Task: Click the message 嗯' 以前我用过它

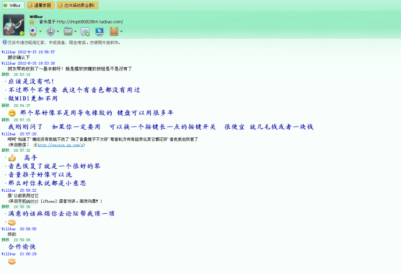Action: 23,195
